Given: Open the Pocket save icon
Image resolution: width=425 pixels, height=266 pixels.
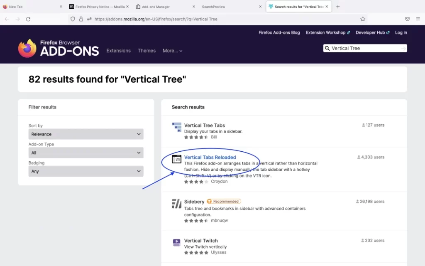Looking at the screenshot, I should click(408, 19).
